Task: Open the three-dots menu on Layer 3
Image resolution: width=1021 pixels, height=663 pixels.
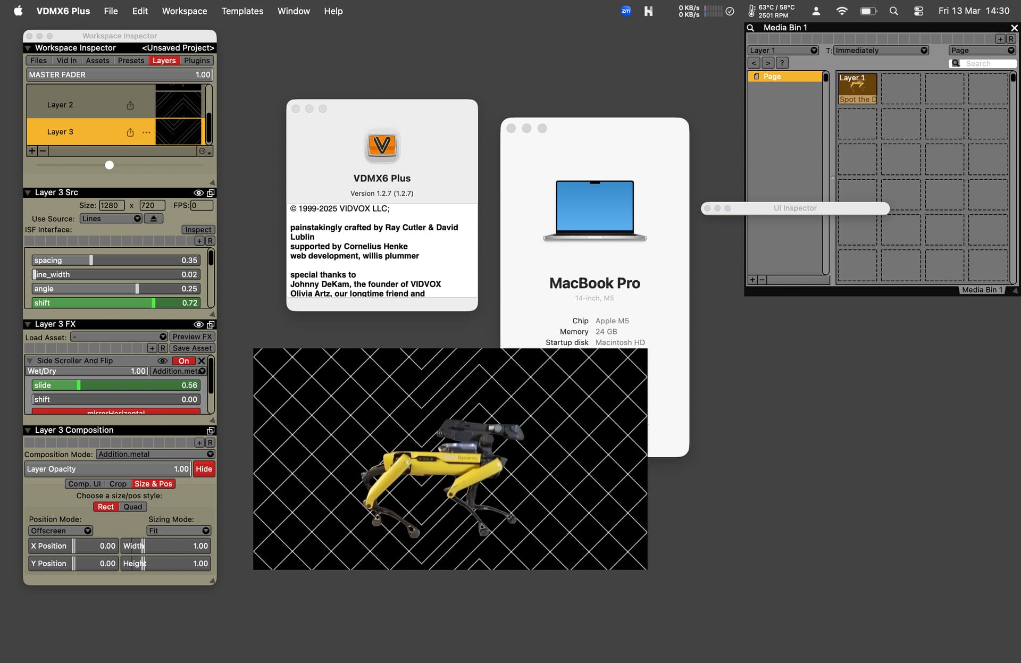Action: point(146,132)
